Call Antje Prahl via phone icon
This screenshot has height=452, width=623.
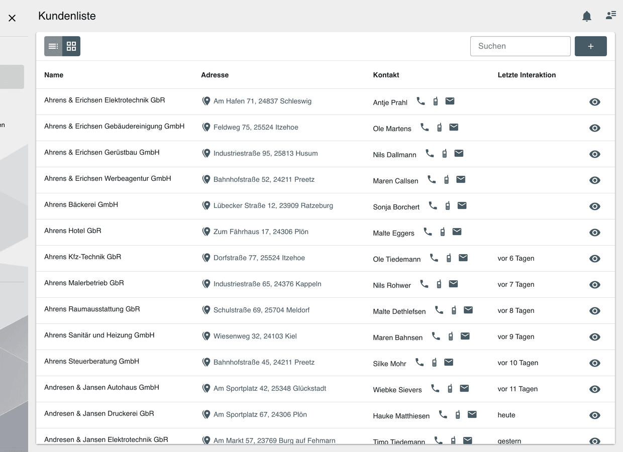coord(421,101)
